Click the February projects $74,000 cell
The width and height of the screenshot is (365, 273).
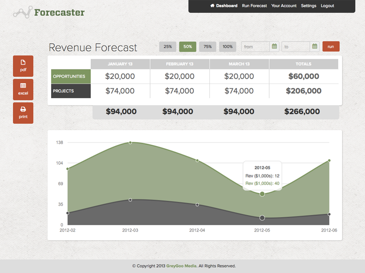179,91
